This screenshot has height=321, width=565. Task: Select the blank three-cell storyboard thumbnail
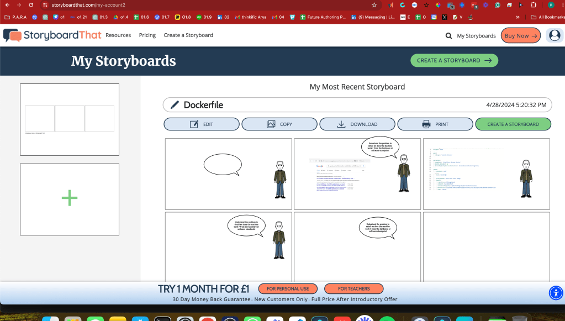(x=70, y=119)
